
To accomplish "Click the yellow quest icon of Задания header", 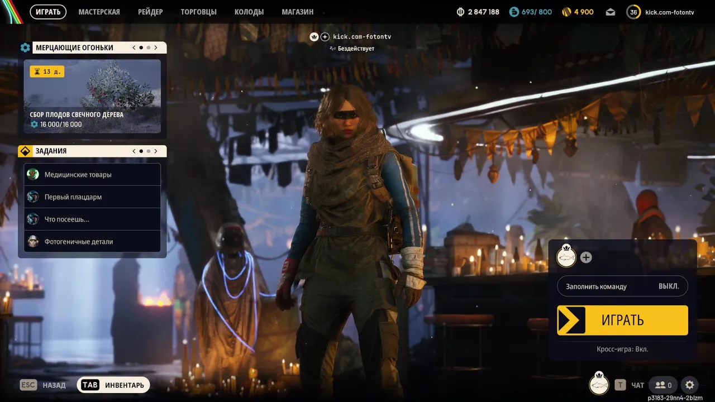I will tap(25, 151).
